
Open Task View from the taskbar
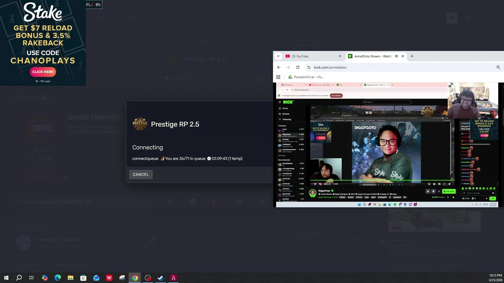31,278
